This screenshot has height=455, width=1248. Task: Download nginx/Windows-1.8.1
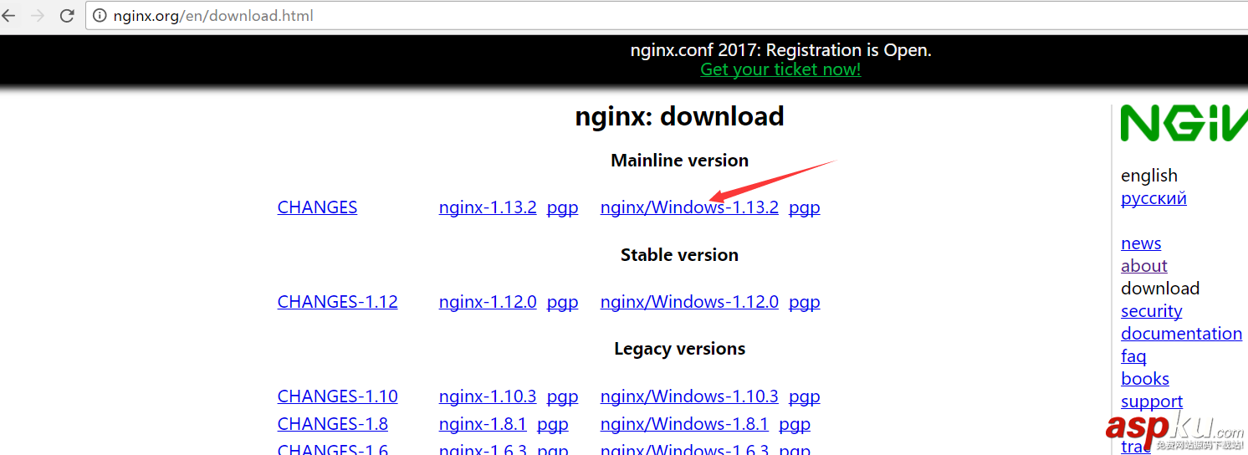tap(684, 424)
